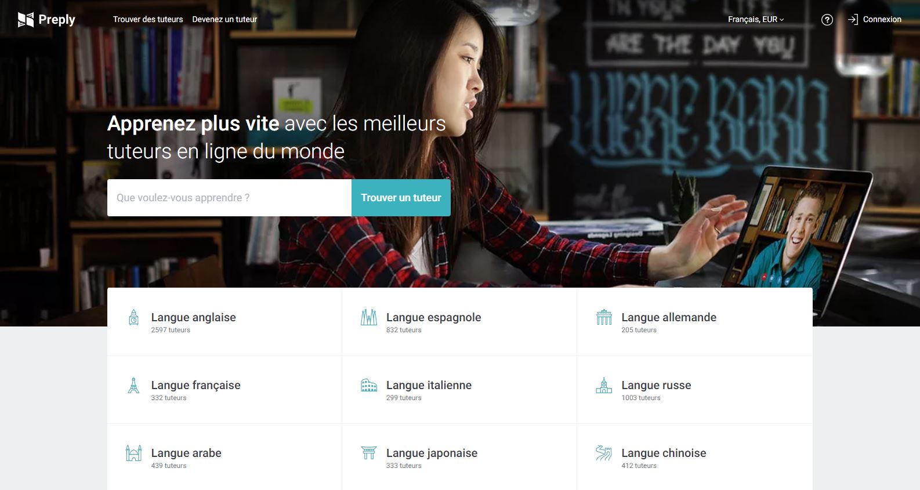
Task: Open the help question mark icon
Action: point(827,20)
